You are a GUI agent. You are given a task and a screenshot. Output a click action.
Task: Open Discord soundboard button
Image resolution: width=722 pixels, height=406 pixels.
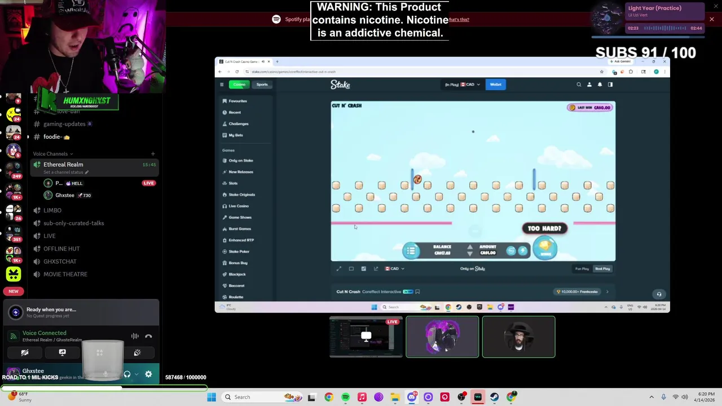click(x=137, y=352)
